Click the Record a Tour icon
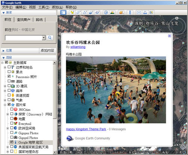The height and width of the screenshot is (155, 188). 97,12
